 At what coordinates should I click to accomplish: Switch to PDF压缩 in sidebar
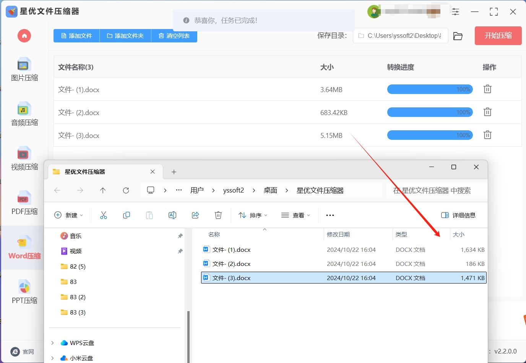point(24,203)
